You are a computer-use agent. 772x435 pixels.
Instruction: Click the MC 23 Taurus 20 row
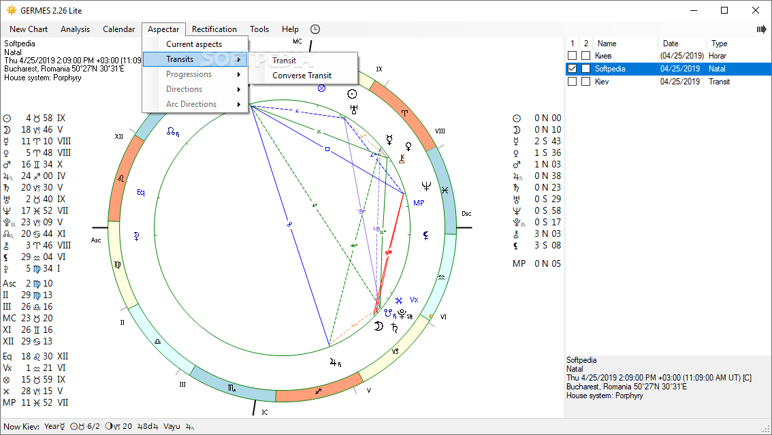tap(28, 319)
